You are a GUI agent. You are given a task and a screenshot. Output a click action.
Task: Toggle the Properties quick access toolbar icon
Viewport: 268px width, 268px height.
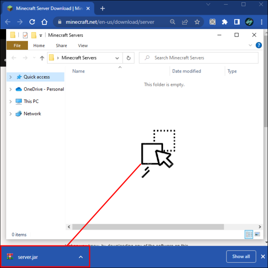pyautogui.click(x=25, y=35)
